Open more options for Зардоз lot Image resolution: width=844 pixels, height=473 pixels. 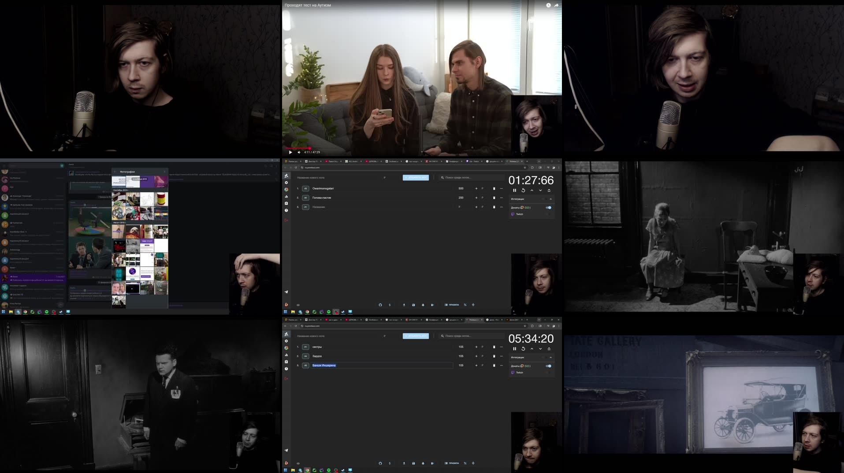click(x=501, y=356)
